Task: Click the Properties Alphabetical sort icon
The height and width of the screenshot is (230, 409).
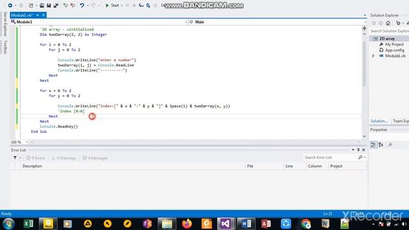Action: point(381,145)
